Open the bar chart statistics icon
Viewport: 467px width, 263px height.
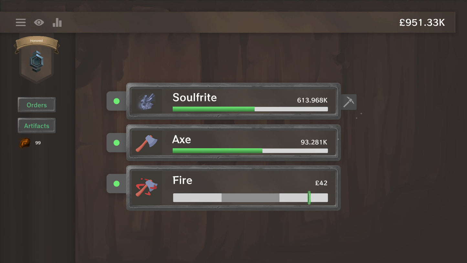pyautogui.click(x=57, y=22)
